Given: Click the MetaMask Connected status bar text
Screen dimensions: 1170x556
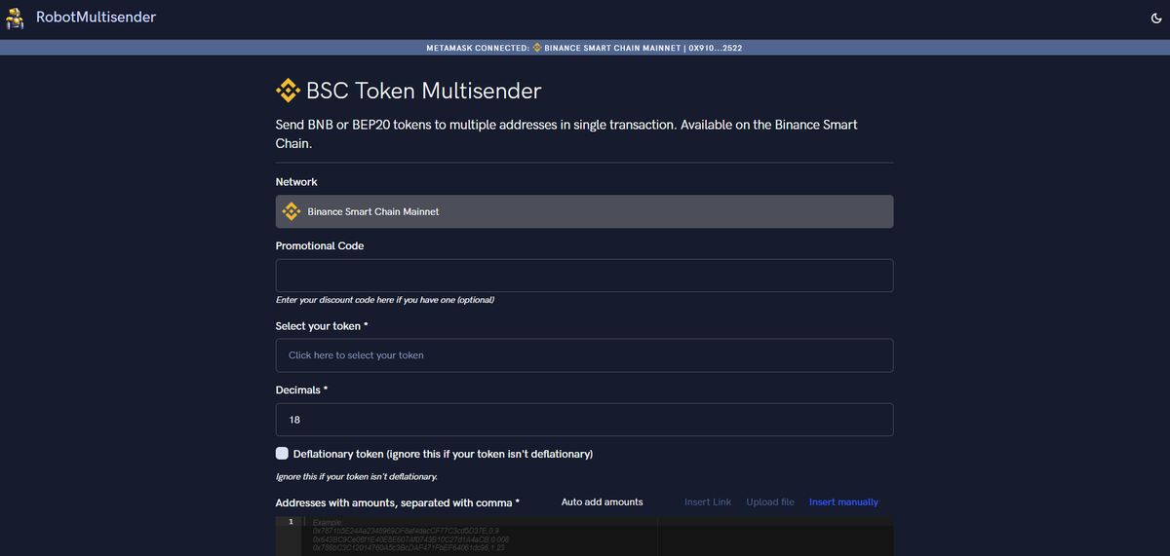Looking at the screenshot, I should click(586, 48).
